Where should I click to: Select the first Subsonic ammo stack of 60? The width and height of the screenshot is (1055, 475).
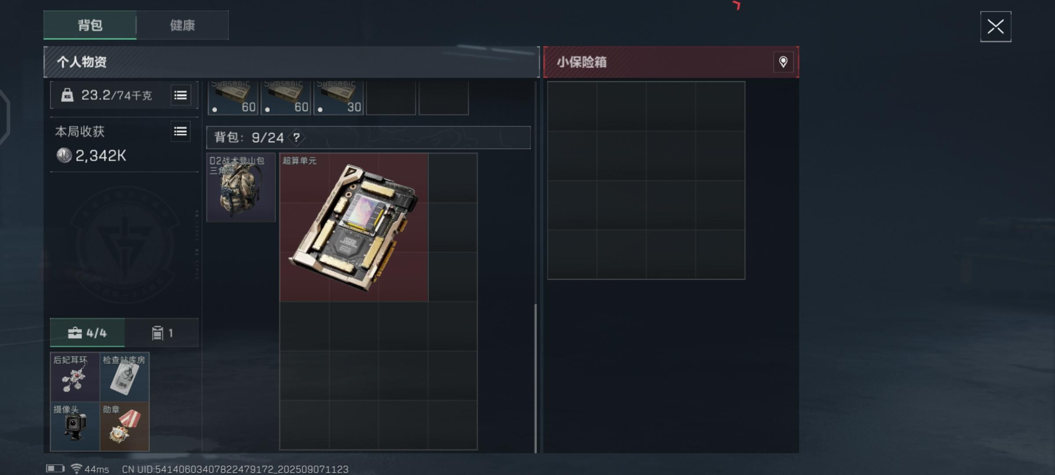click(x=233, y=98)
